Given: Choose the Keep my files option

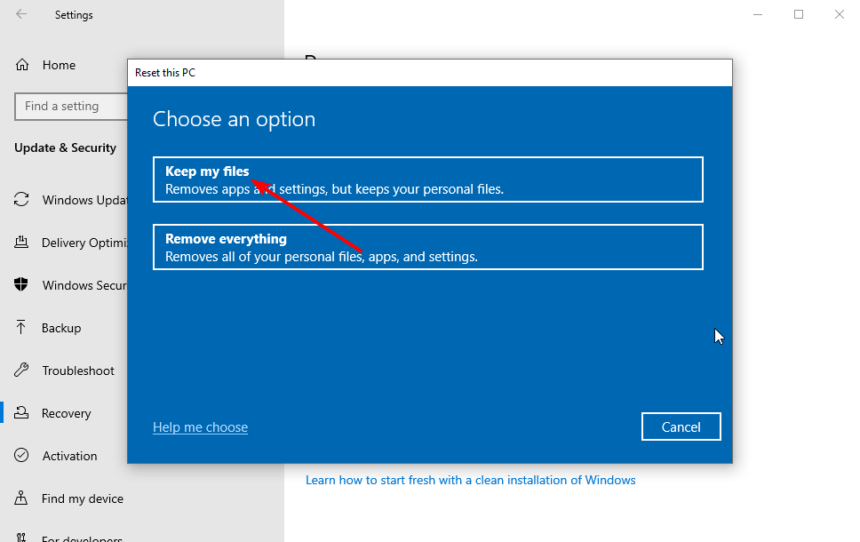Looking at the screenshot, I should tap(428, 179).
